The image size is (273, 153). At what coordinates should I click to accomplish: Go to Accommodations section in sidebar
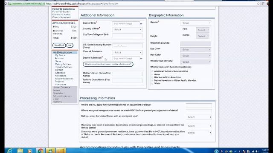[x=64, y=79]
